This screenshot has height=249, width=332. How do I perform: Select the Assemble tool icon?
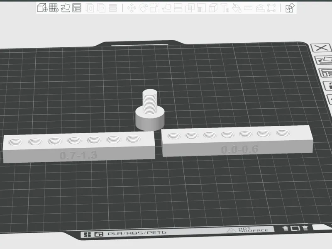pos(260,8)
